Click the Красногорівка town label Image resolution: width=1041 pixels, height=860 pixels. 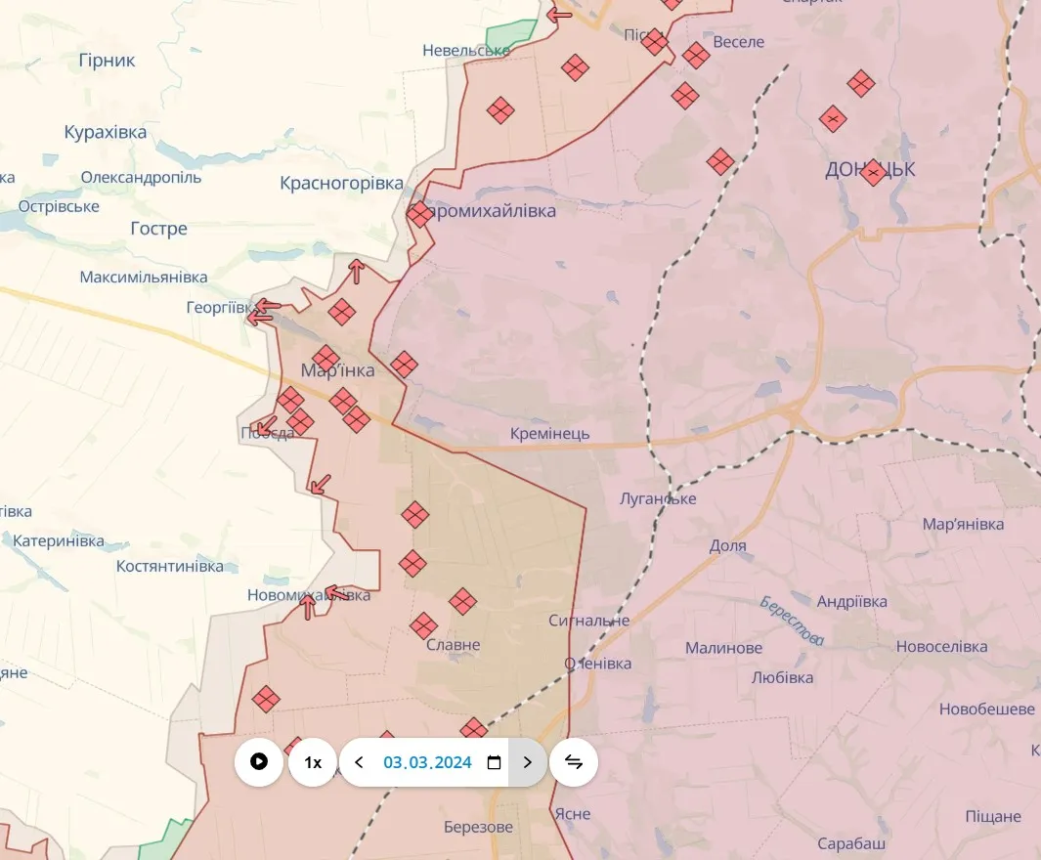pos(341,183)
